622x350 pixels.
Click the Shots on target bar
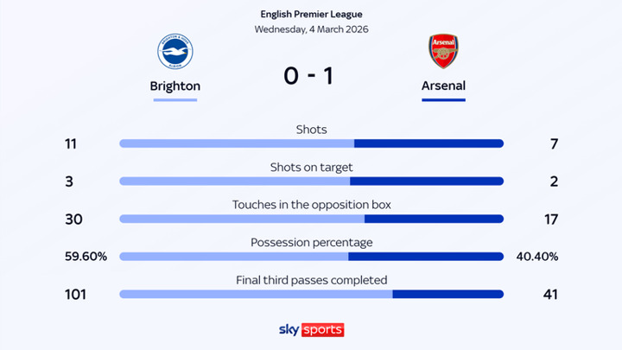311,181
